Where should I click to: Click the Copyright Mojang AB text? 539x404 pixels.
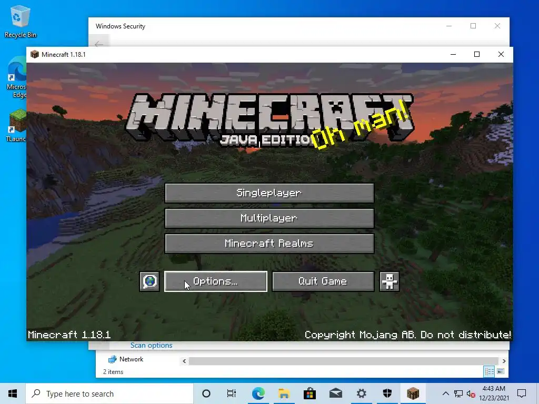[x=408, y=335]
